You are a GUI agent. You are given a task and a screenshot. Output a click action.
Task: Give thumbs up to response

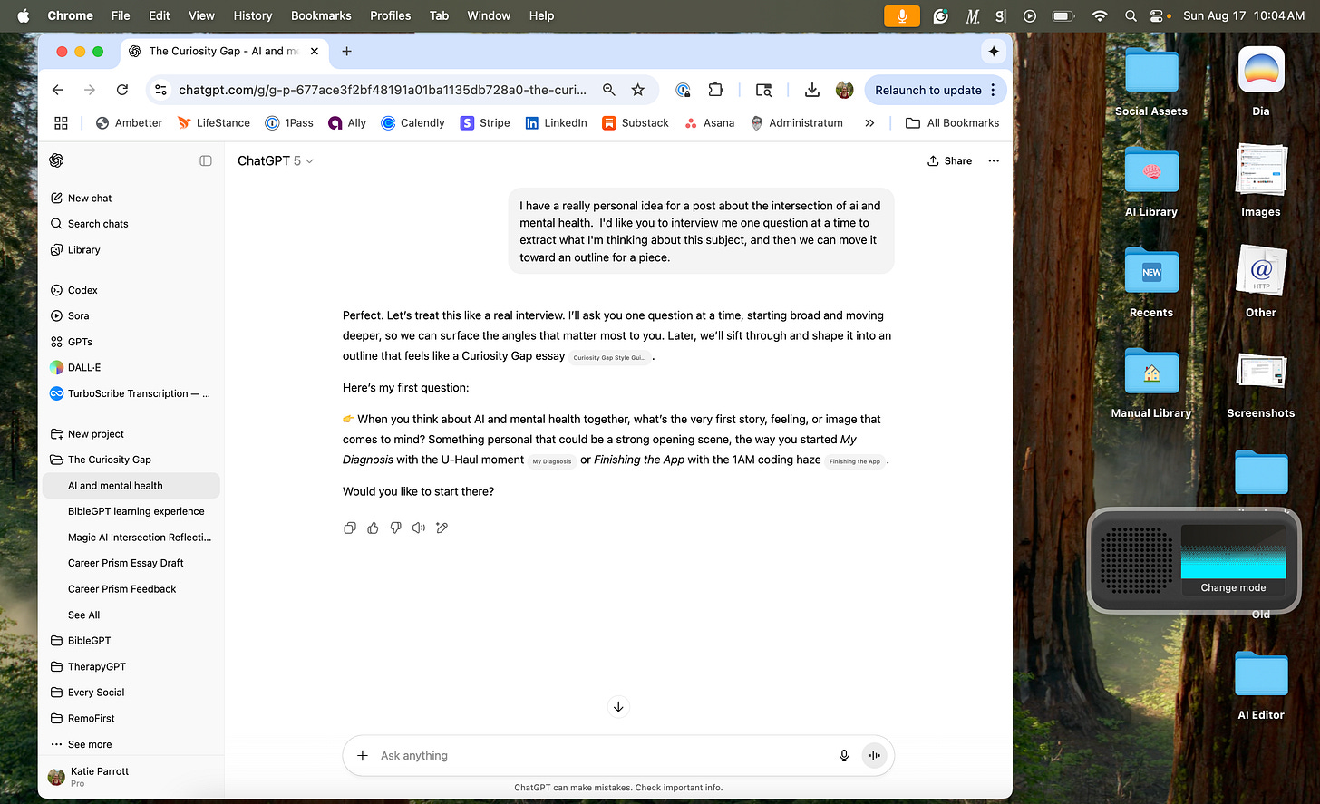pyautogui.click(x=373, y=528)
